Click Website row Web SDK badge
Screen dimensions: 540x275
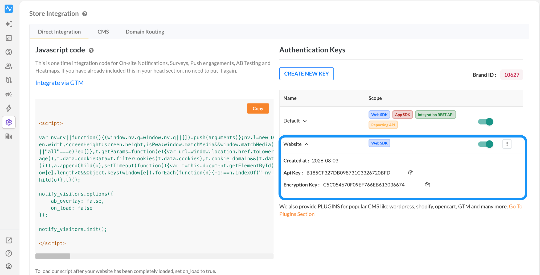[x=379, y=143]
